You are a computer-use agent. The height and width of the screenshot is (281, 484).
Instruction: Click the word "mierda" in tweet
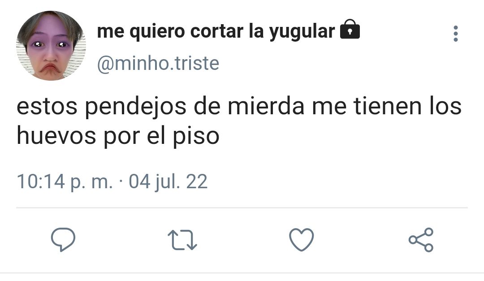(266, 106)
